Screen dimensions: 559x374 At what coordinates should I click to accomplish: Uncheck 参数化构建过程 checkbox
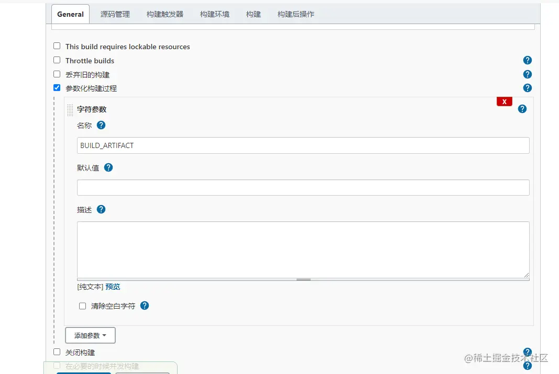[57, 87]
